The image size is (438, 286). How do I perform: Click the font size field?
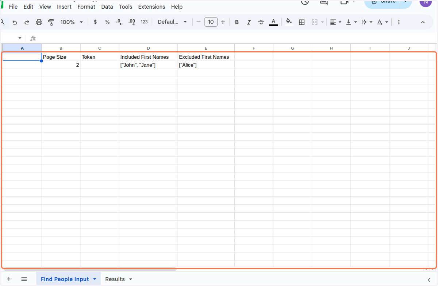tap(211, 22)
